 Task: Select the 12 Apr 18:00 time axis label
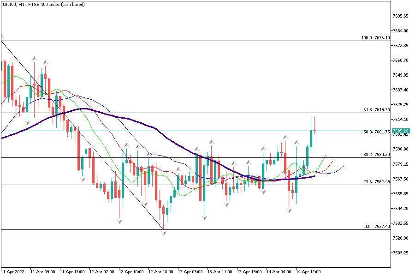coord(160,272)
